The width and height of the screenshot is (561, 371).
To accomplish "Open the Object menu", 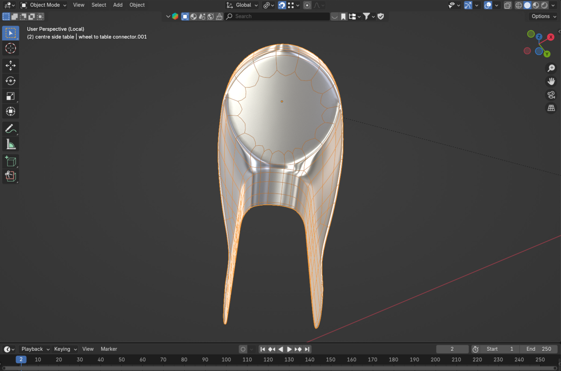I will coord(137,5).
